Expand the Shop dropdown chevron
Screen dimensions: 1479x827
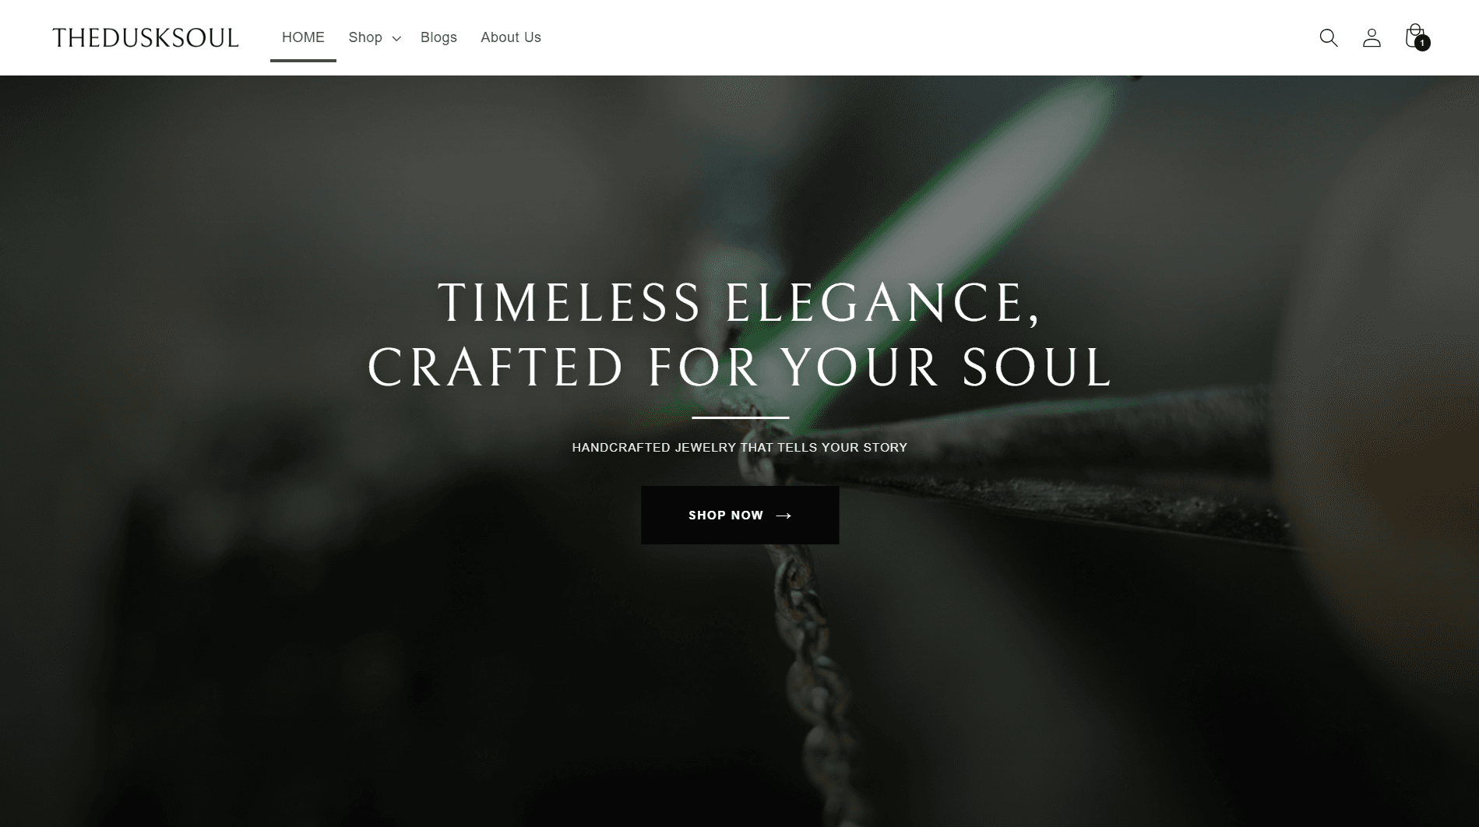(x=396, y=38)
